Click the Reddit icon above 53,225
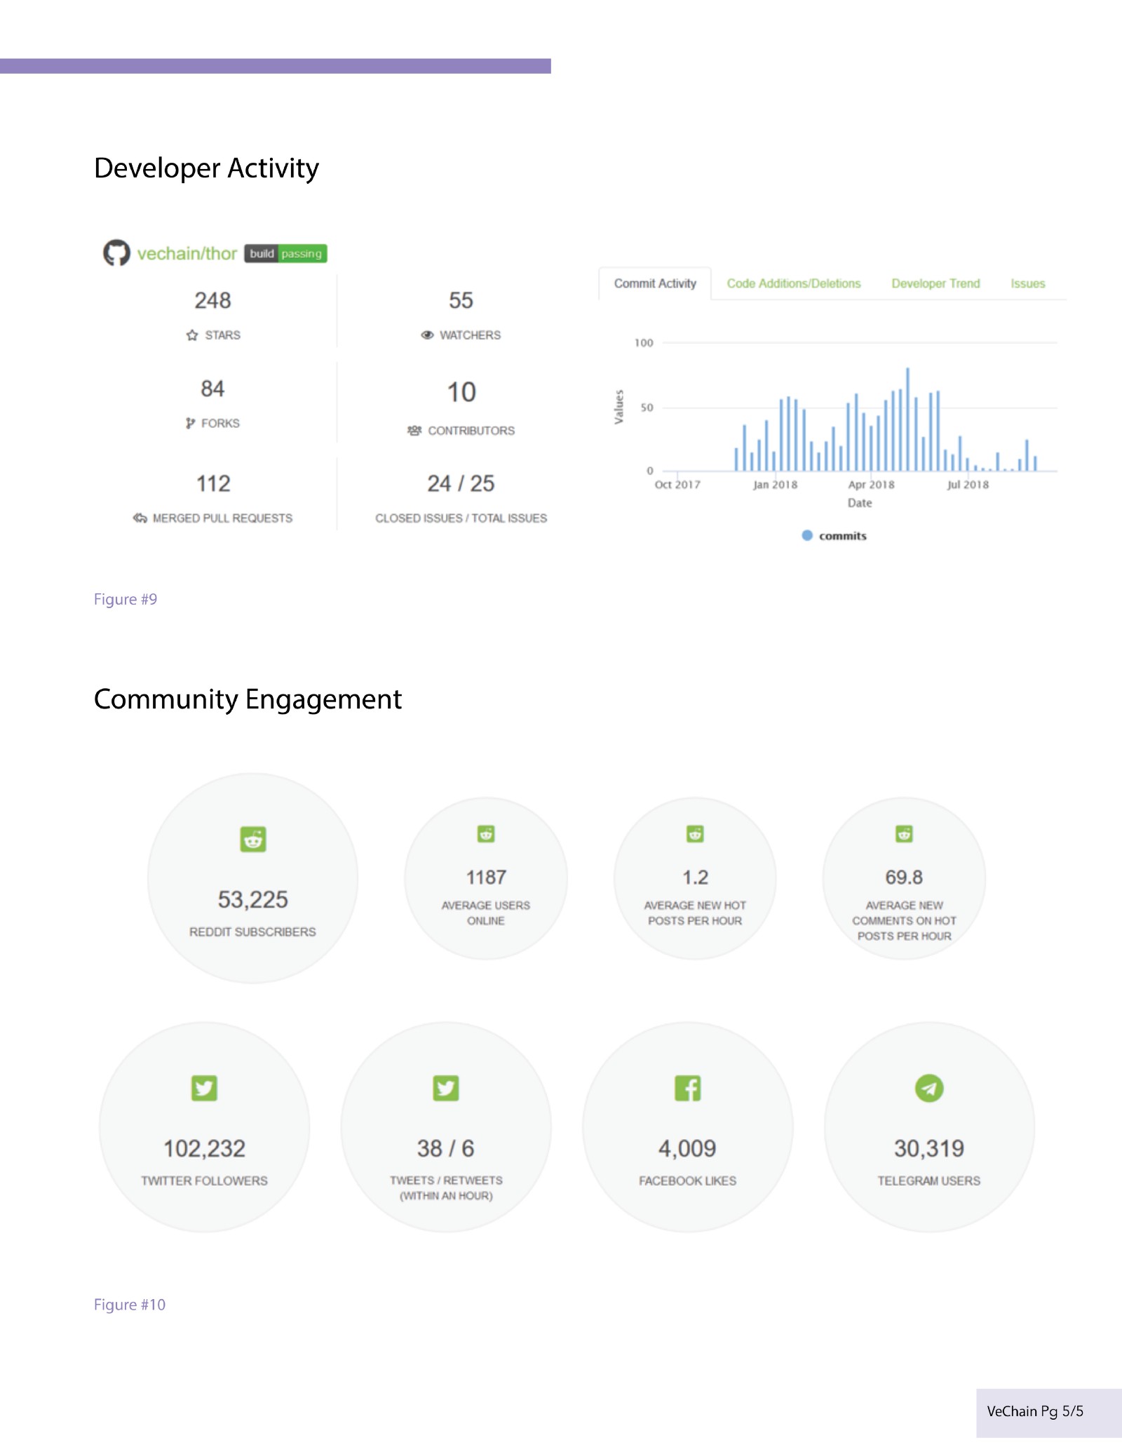 click(253, 839)
